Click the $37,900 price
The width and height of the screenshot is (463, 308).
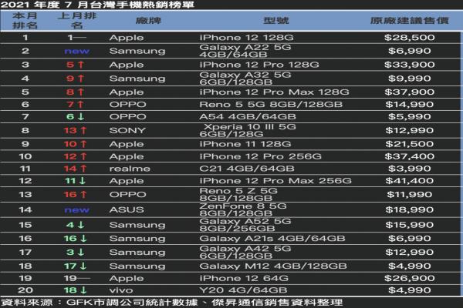click(x=409, y=92)
